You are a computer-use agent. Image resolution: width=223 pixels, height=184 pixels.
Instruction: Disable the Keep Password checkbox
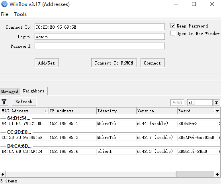tap(173, 26)
